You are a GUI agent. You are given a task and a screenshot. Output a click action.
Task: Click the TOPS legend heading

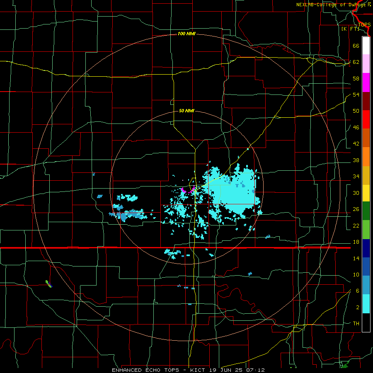click(364, 24)
